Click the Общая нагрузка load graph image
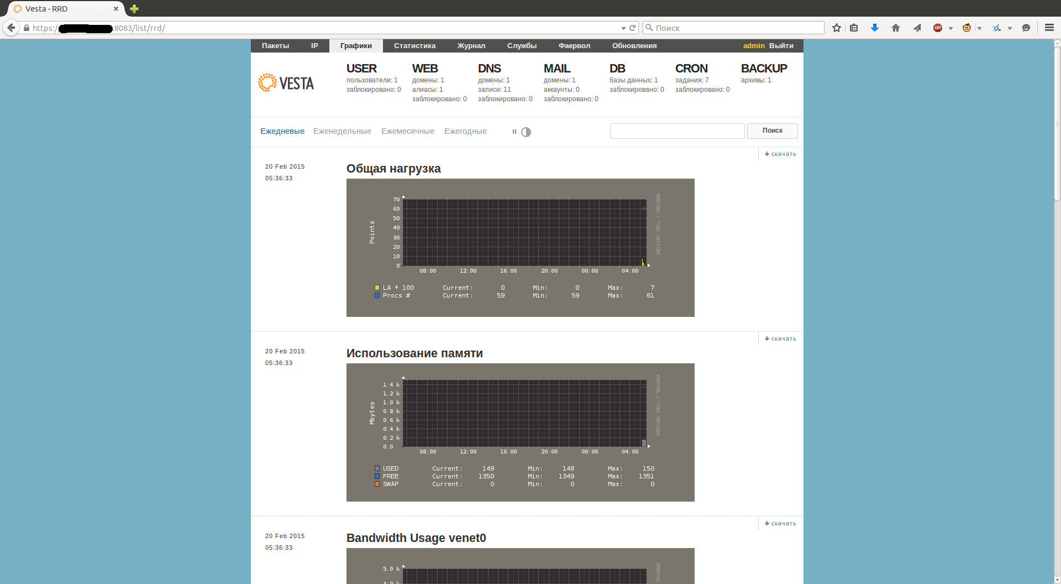This screenshot has width=1061, height=584. point(521,248)
